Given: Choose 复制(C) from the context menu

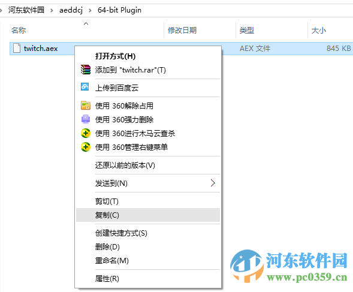Looking at the screenshot, I should [x=148, y=215].
